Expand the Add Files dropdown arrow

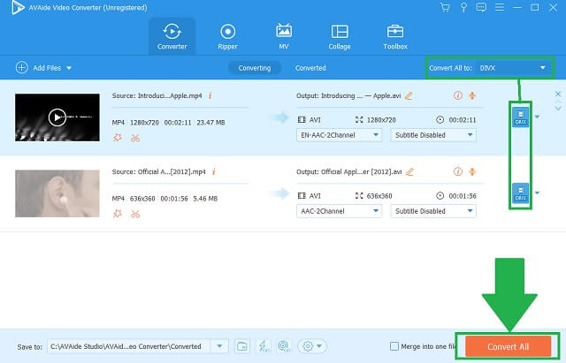[69, 68]
